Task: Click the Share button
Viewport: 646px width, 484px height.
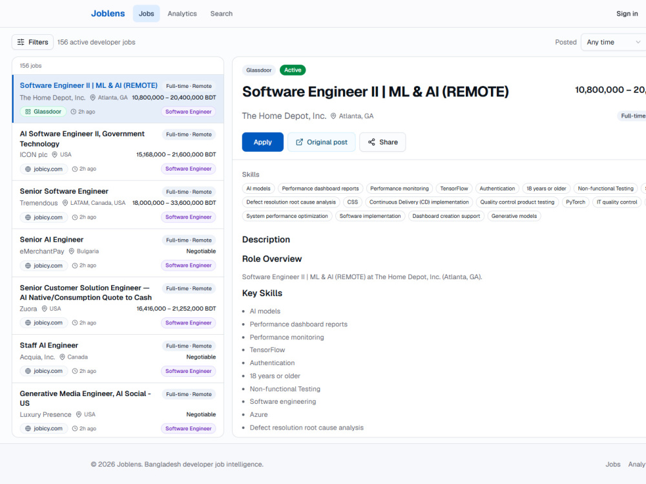Action: click(382, 142)
